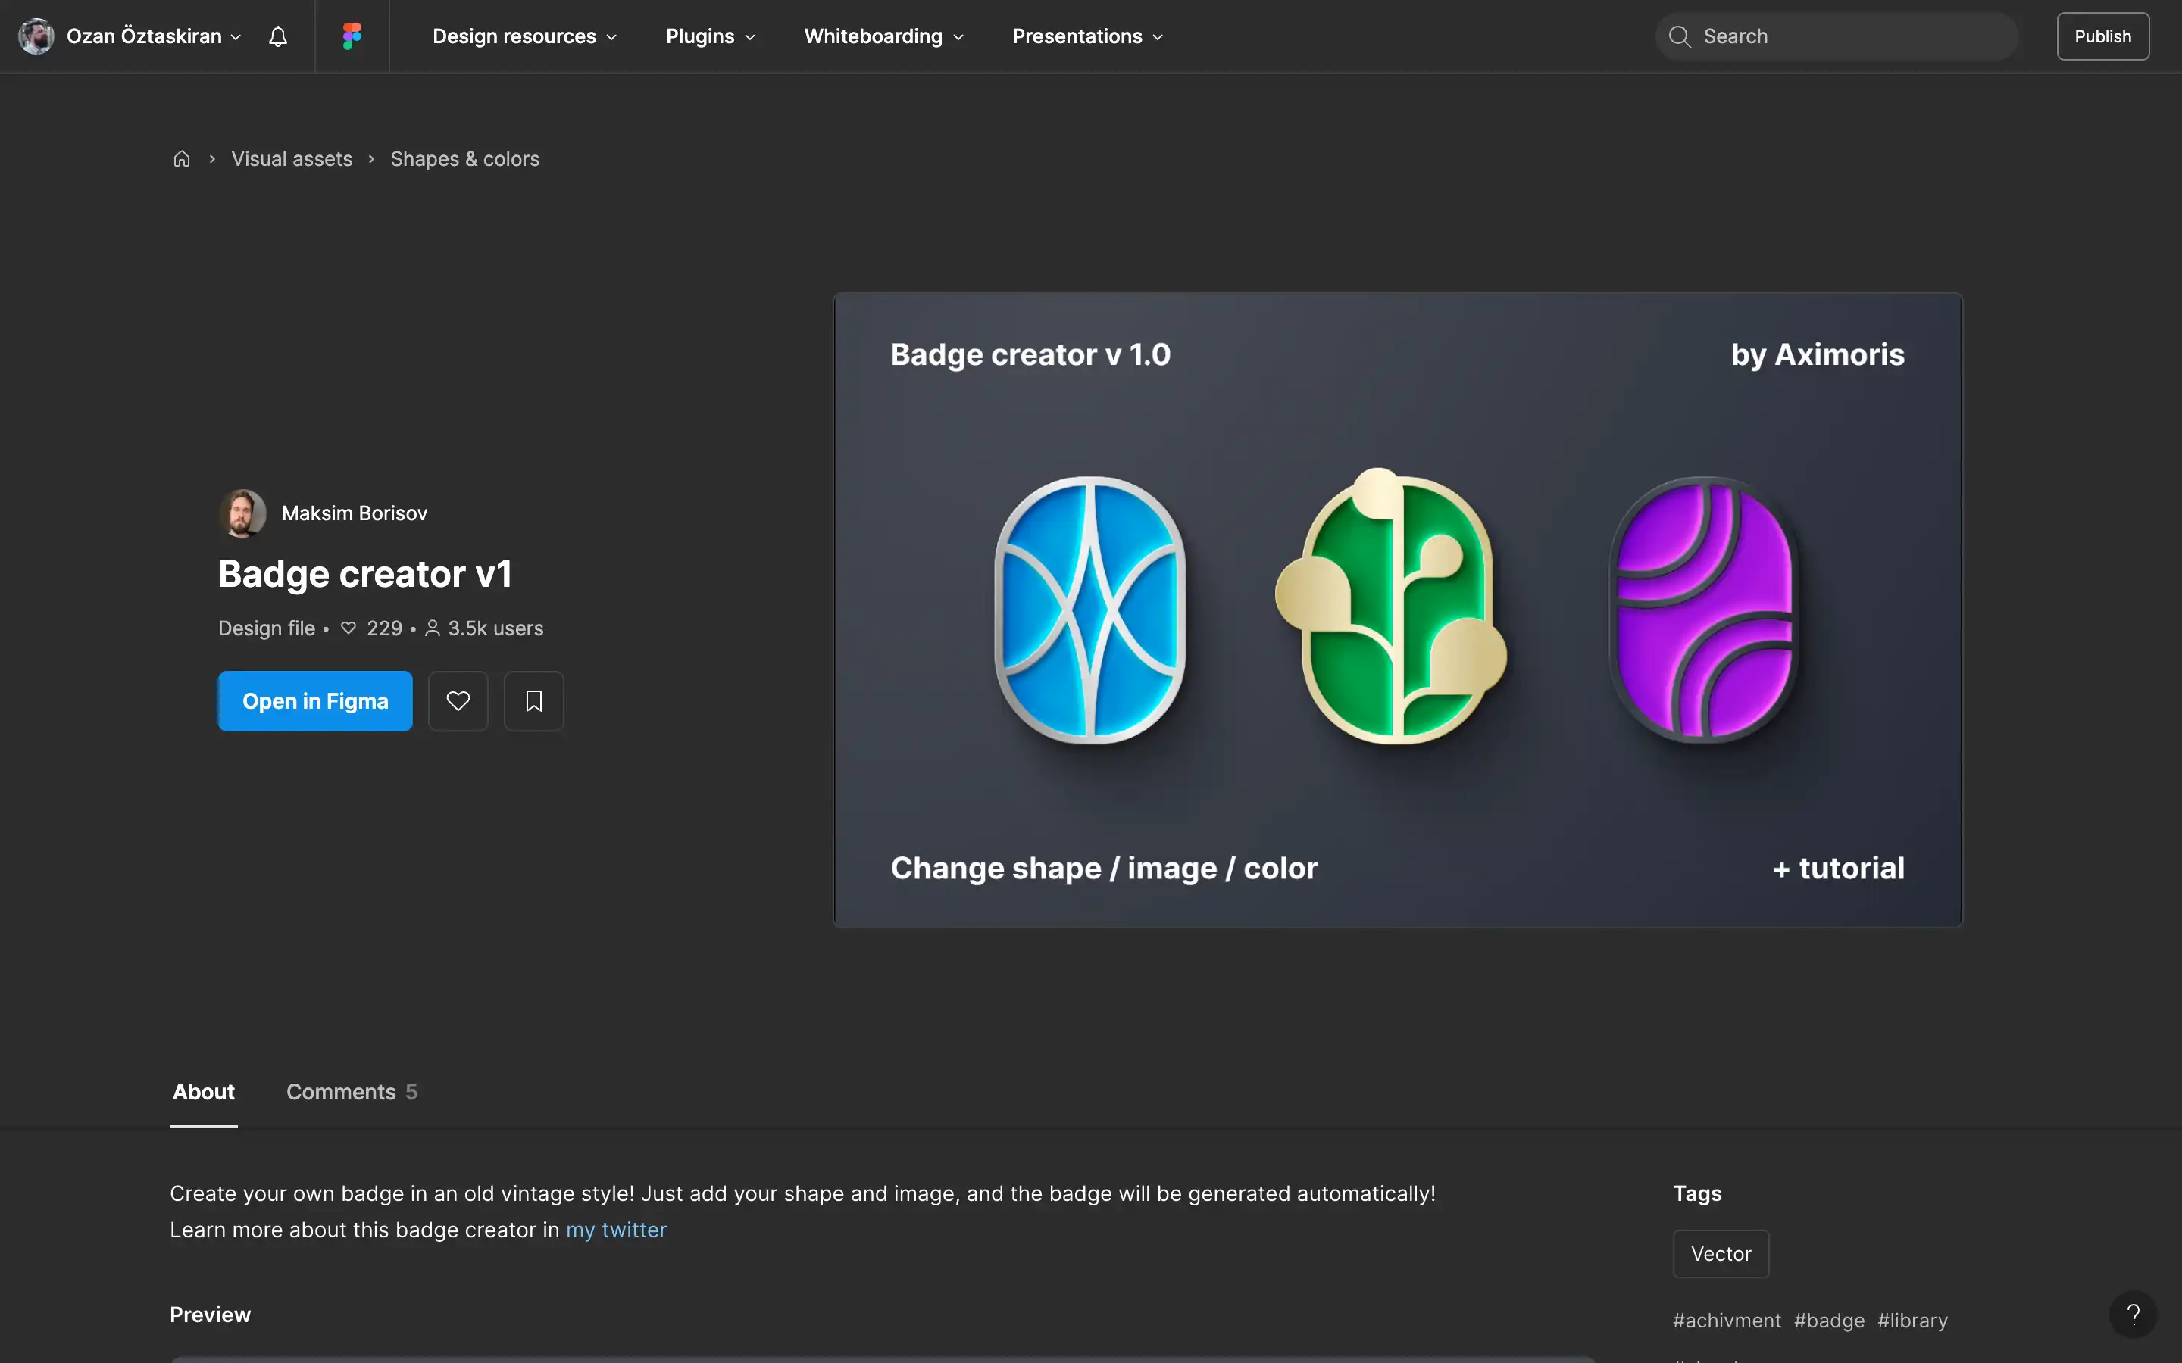Open the notifications bell
The width and height of the screenshot is (2182, 1363).
(278, 36)
